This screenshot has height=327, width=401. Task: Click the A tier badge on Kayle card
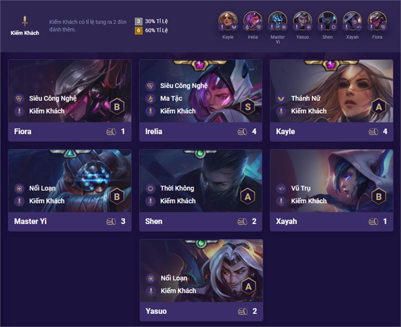click(379, 106)
